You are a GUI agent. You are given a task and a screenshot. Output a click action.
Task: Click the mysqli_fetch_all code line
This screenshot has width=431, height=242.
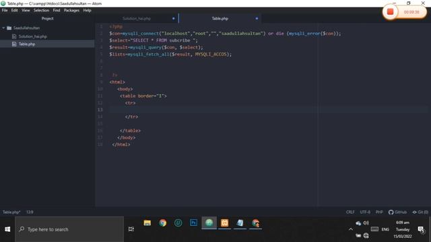point(170,54)
